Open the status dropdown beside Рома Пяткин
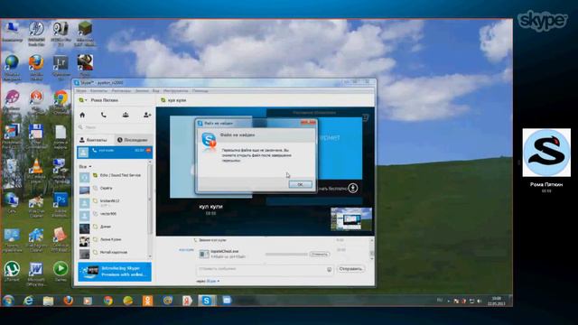The height and width of the screenshot is (325, 578). 83,100
